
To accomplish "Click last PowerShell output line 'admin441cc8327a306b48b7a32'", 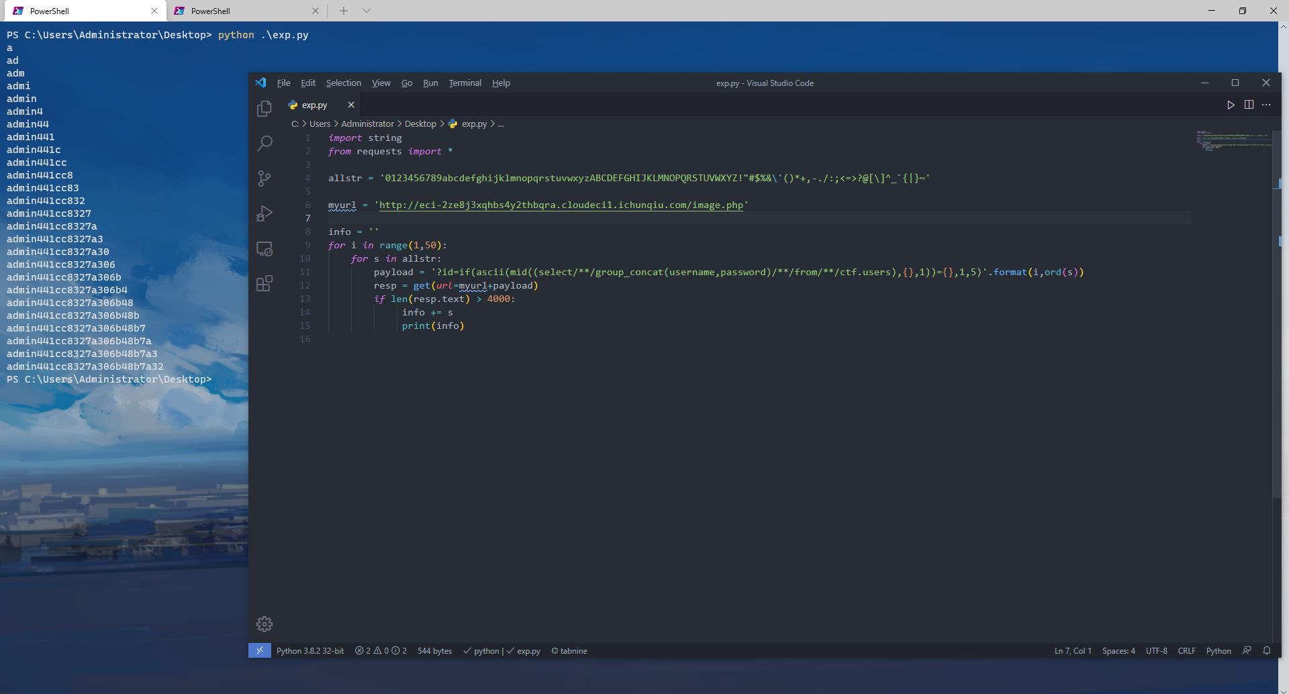I will [x=85, y=366].
